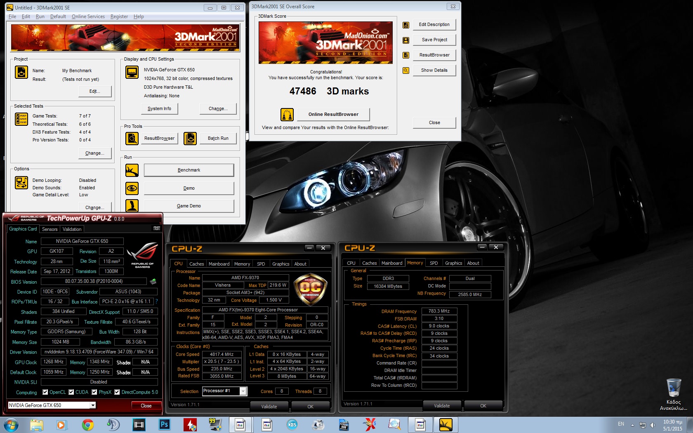This screenshot has height=433, width=693.
Task: Click the Benchmark run icon
Action: coord(132,170)
